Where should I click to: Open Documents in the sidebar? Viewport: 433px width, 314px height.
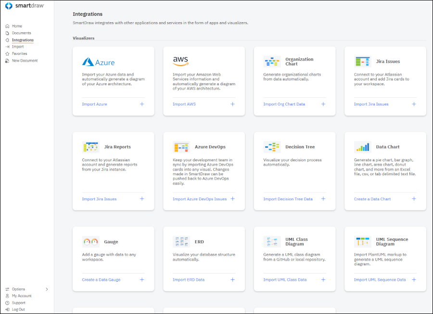pos(21,33)
